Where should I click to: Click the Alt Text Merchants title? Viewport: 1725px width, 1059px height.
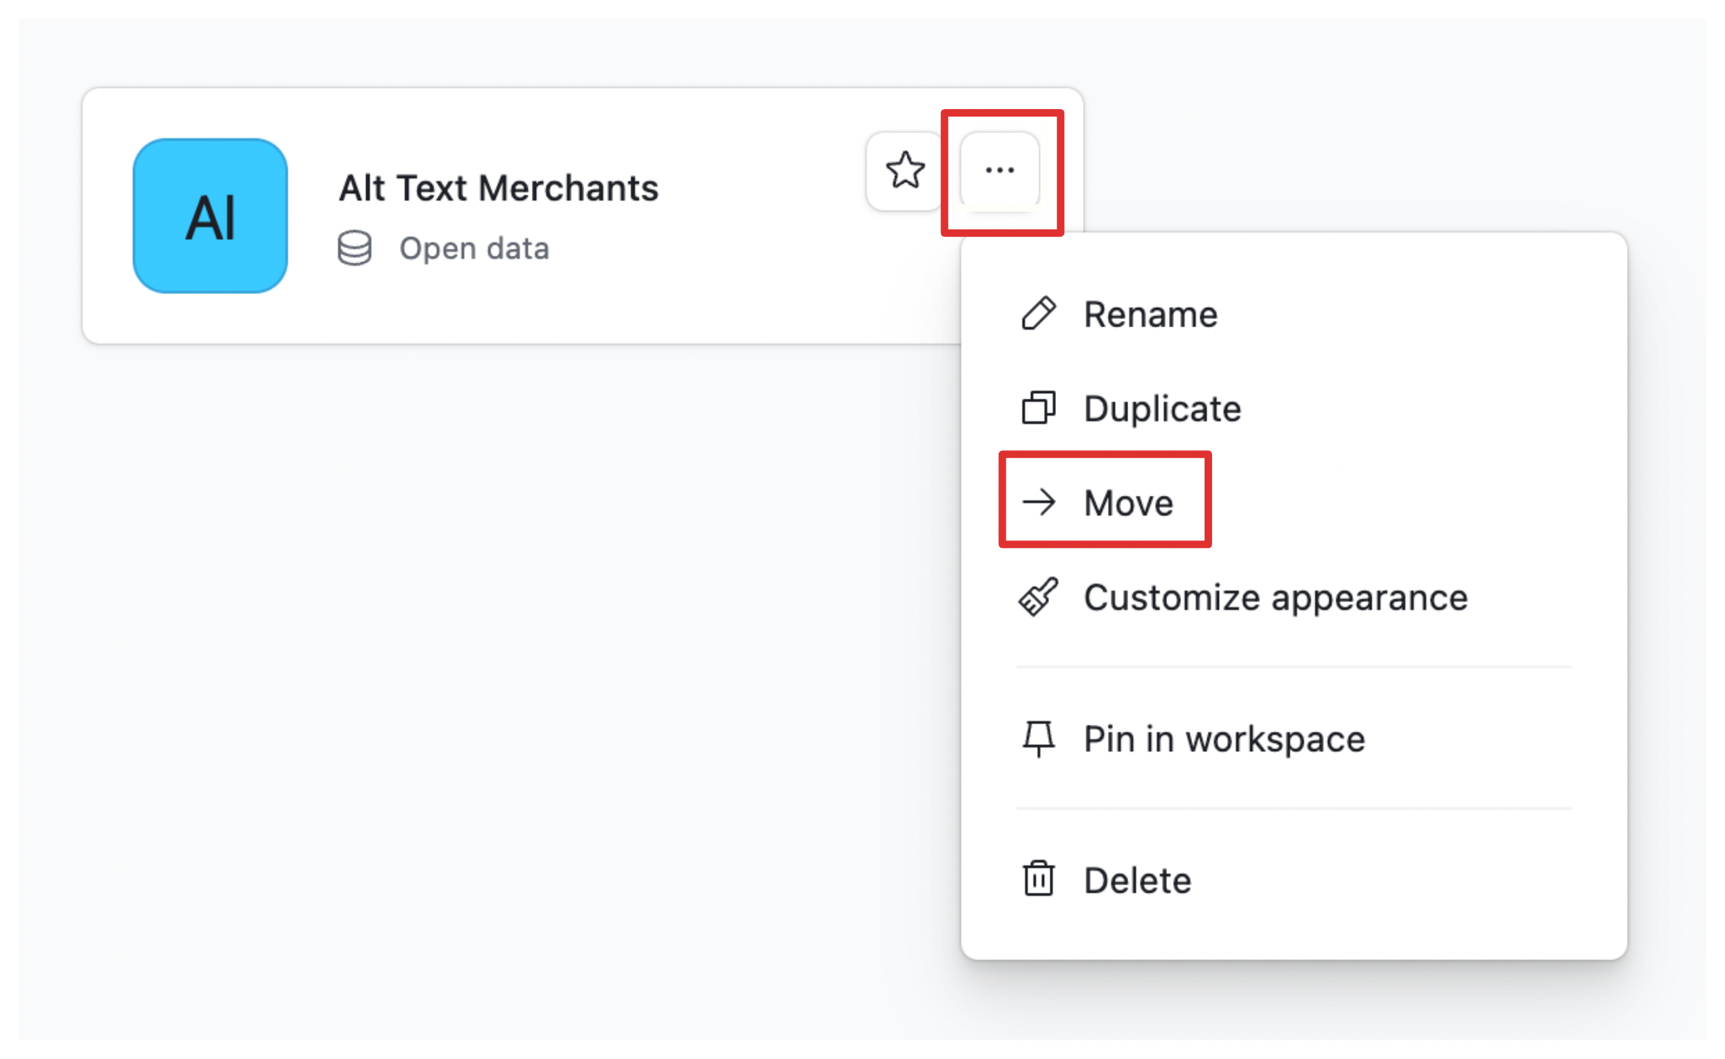[x=499, y=187]
